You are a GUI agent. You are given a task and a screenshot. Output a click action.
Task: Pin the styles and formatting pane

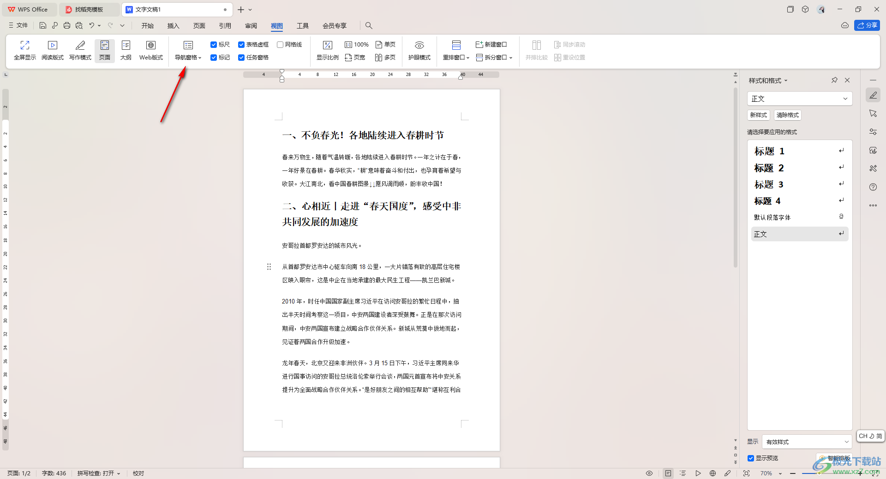834,80
